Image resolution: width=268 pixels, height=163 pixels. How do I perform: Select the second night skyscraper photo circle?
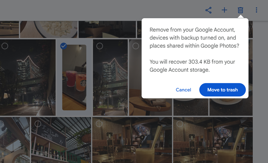[99, 46]
